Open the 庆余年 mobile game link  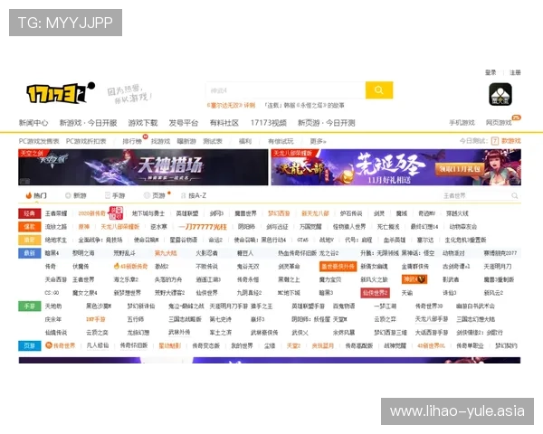(53, 319)
